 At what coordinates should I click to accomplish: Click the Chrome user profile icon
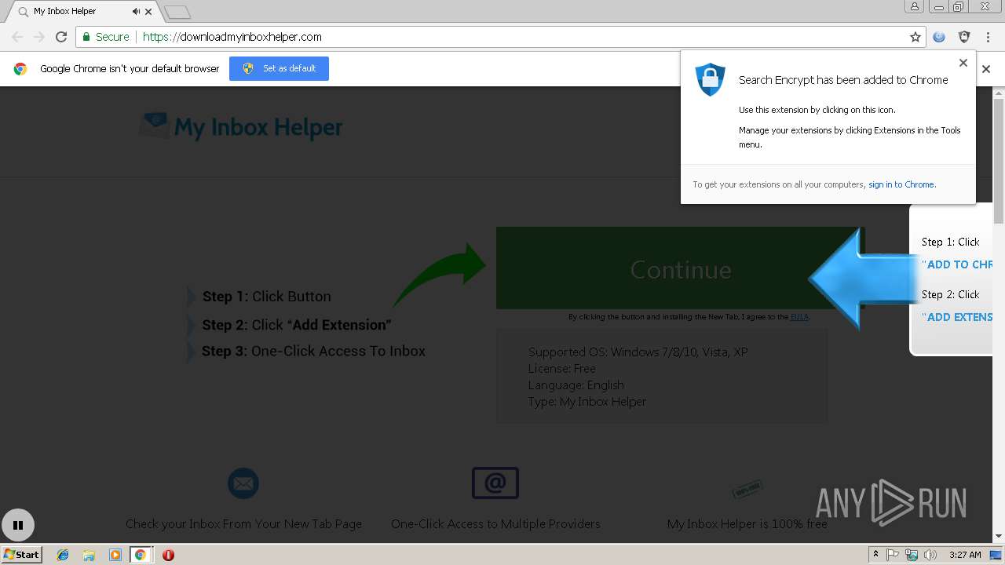pos(915,7)
